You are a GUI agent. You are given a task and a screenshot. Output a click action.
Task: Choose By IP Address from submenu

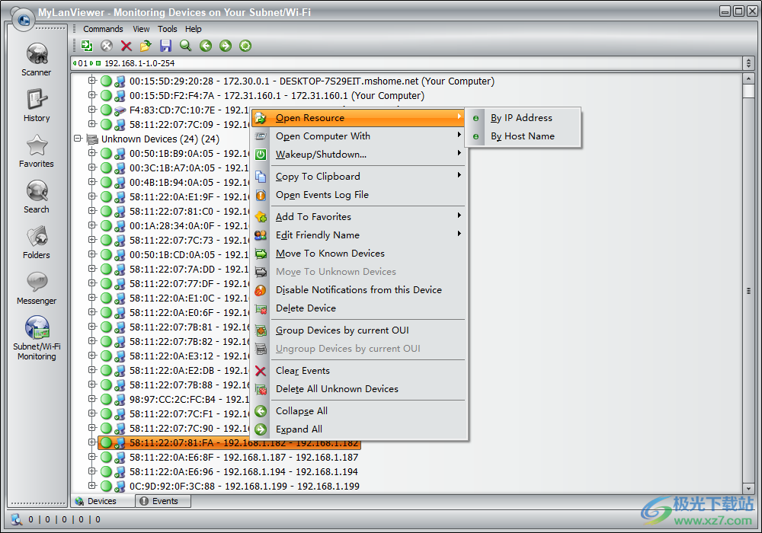tap(521, 118)
